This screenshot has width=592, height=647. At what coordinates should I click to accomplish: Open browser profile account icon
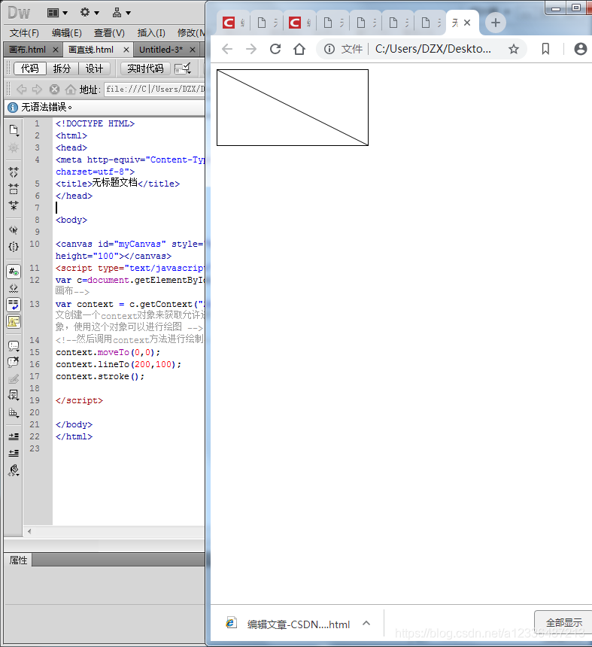click(581, 49)
